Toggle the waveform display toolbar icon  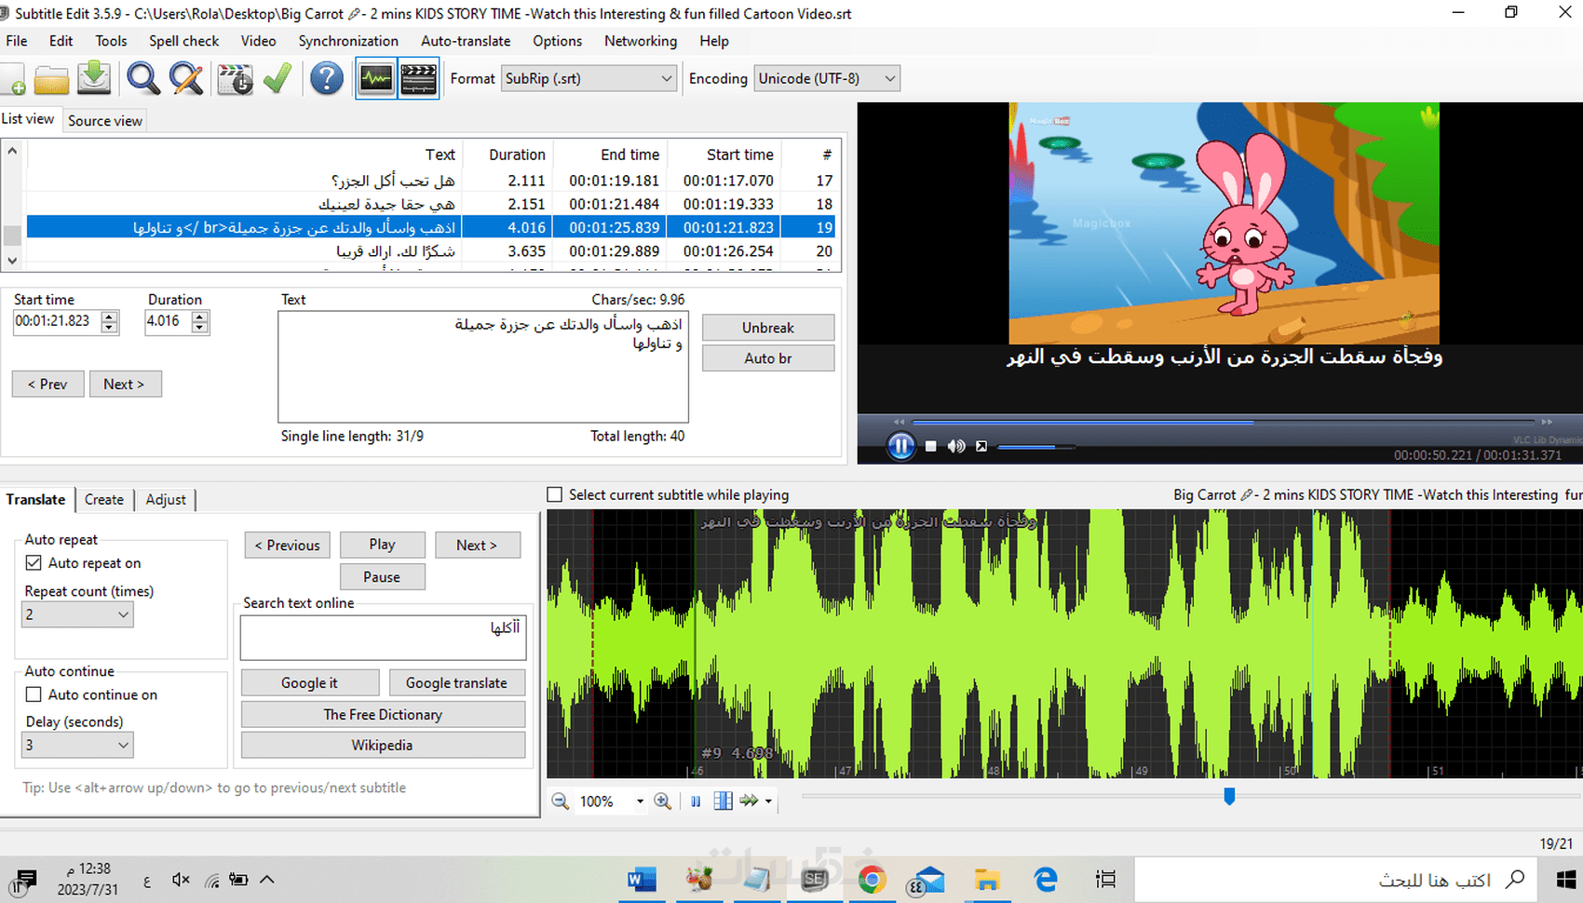[376, 79]
